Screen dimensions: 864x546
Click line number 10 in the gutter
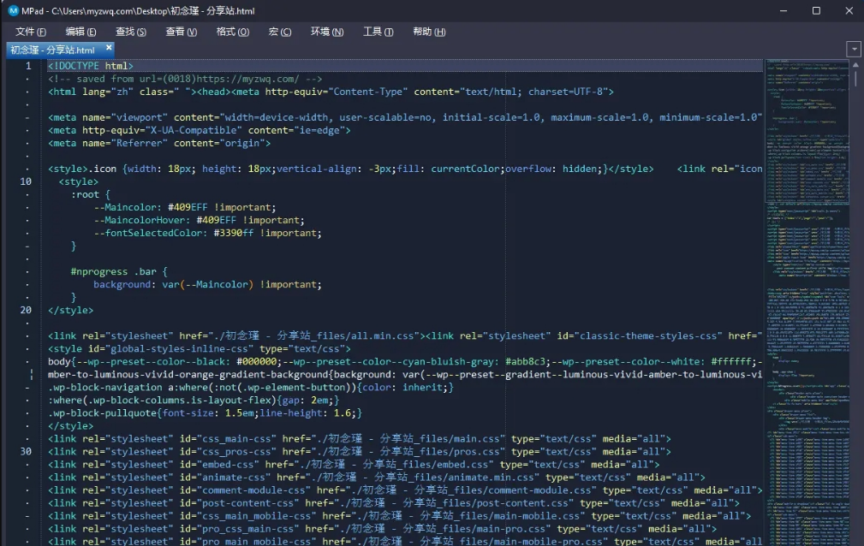[x=26, y=181]
